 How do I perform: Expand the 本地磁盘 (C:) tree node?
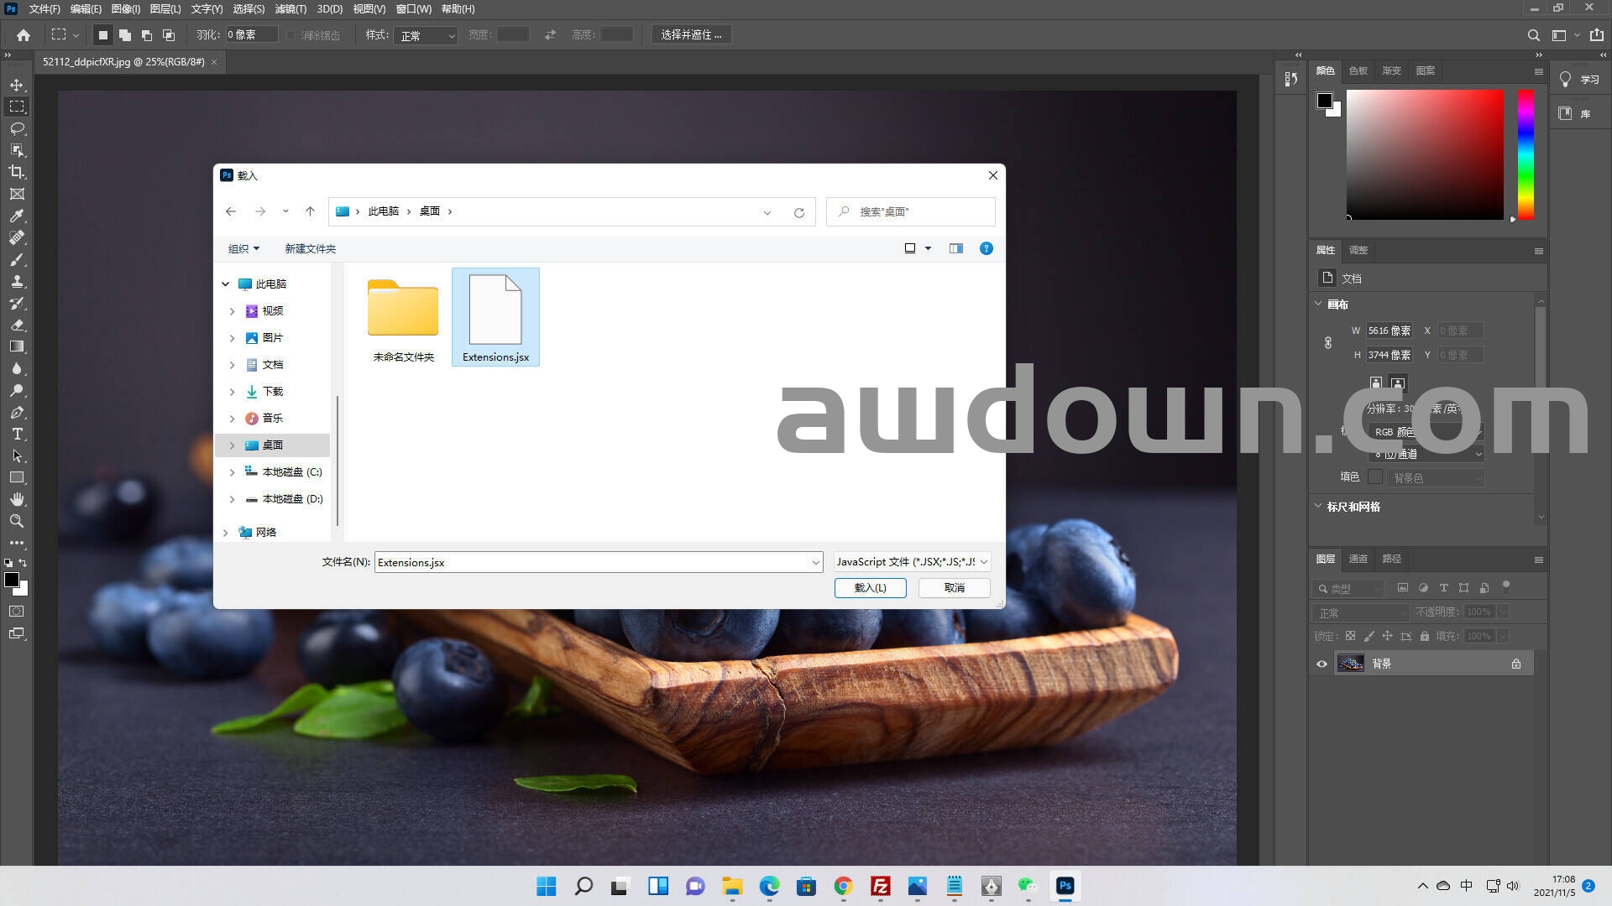[233, 472]
